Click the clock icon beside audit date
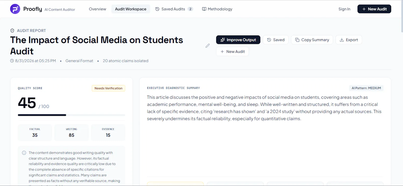 (12, 61)
